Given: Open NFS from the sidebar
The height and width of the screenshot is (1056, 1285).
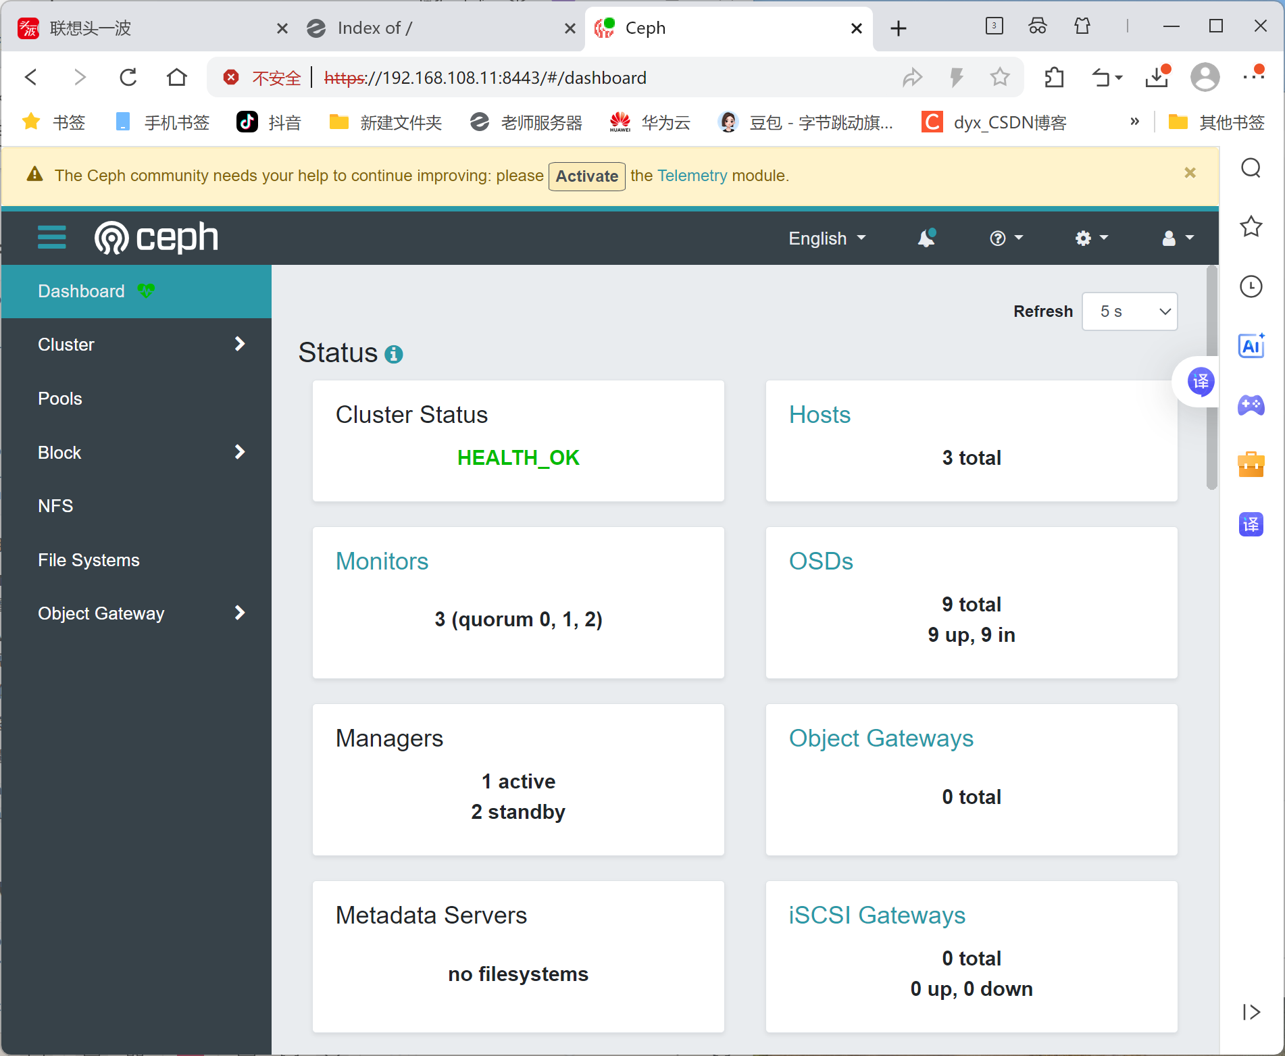Looking at the screenshot, I should (x=136, y=506).
